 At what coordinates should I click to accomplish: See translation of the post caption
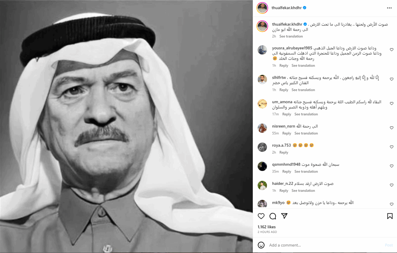(x=291, y=36)
